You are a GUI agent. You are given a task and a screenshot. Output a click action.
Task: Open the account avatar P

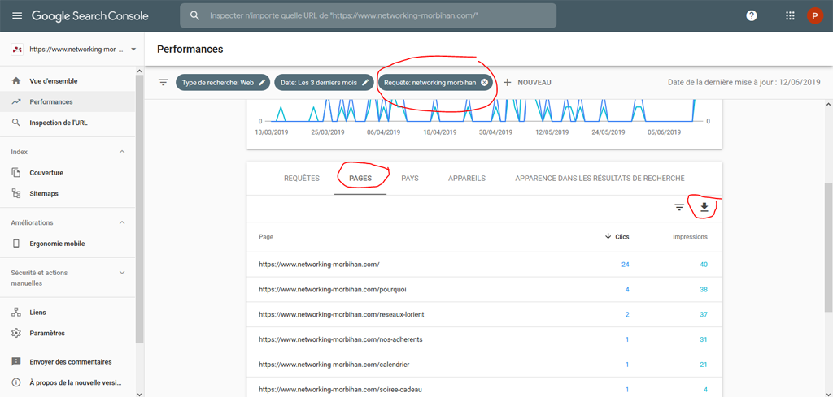point(814,16)
